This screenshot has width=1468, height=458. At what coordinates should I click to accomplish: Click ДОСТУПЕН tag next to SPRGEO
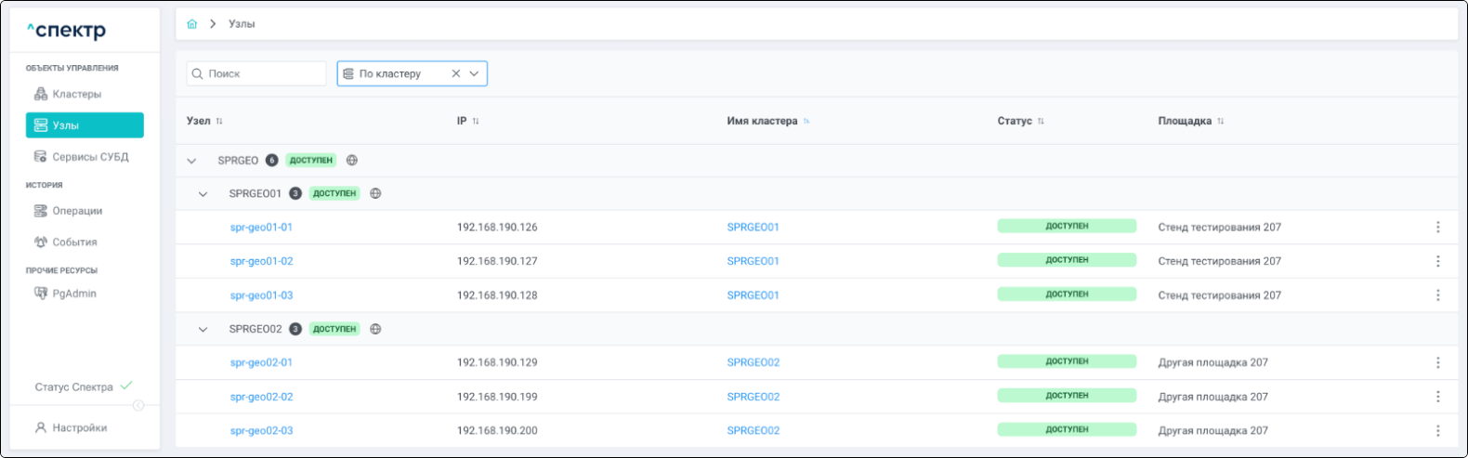310,161
